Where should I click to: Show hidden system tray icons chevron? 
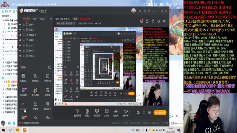click(143, 130)
